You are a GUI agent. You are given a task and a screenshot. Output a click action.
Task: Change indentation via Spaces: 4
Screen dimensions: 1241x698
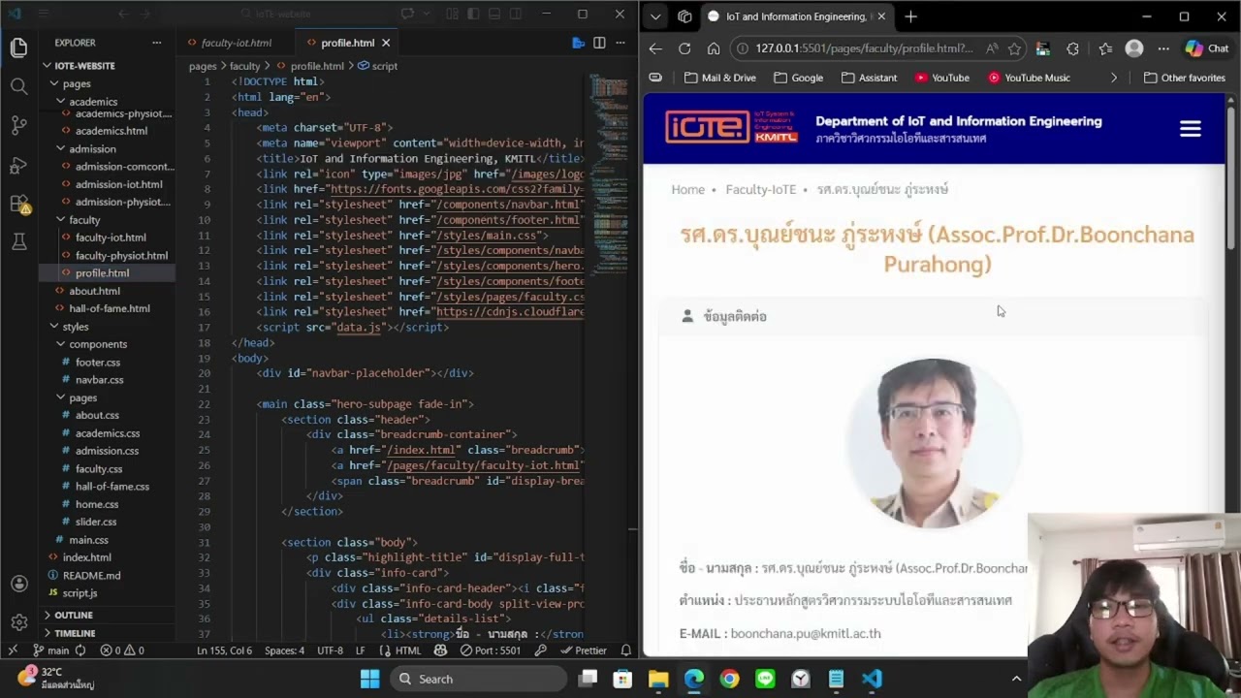[x=284, y=650]
